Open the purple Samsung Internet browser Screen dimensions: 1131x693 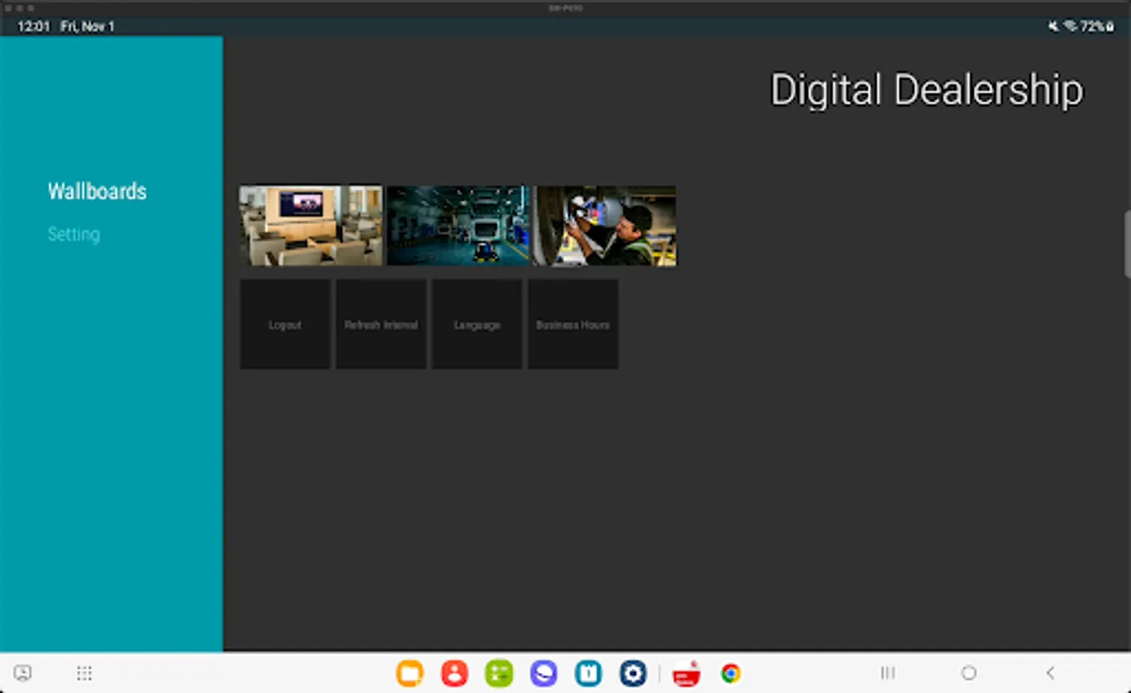point(544,674)
